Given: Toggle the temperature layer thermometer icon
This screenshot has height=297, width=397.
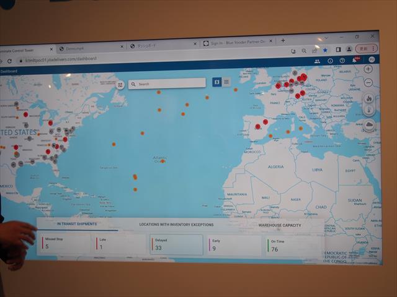Looking at the screenshot, I should click(370, 110).
